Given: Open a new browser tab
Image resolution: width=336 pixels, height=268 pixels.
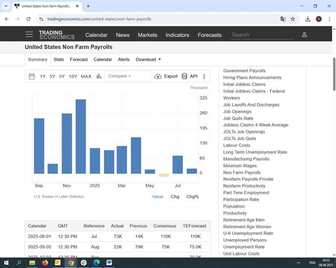Looking at the screenshot, I should (x=88, y=6).
